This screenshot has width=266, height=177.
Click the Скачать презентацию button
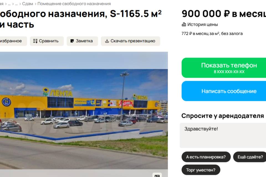coord(131,41)
